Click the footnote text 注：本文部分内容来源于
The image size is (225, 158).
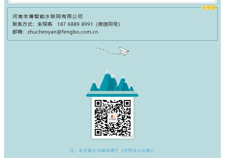point(94,151)
